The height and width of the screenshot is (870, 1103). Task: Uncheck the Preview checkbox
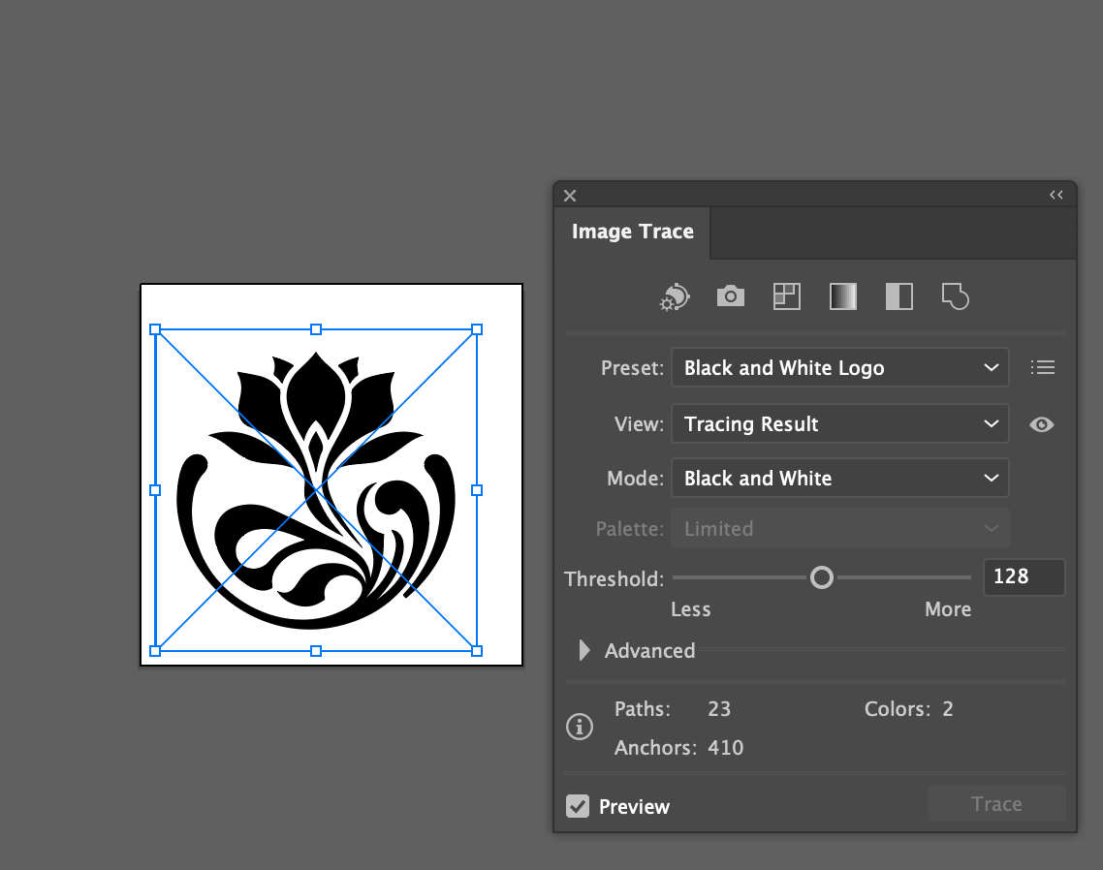pyautogui.click(x=578, y=806)
